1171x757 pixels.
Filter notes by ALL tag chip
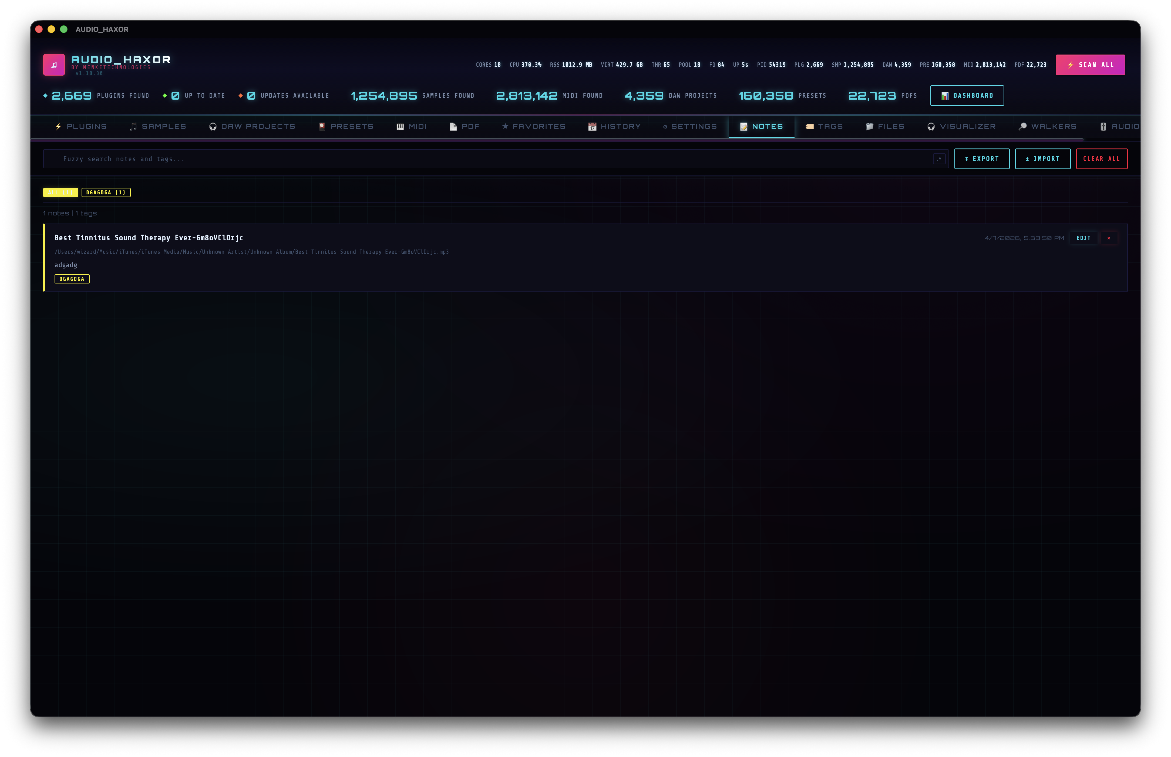click(x=60, y=192)
